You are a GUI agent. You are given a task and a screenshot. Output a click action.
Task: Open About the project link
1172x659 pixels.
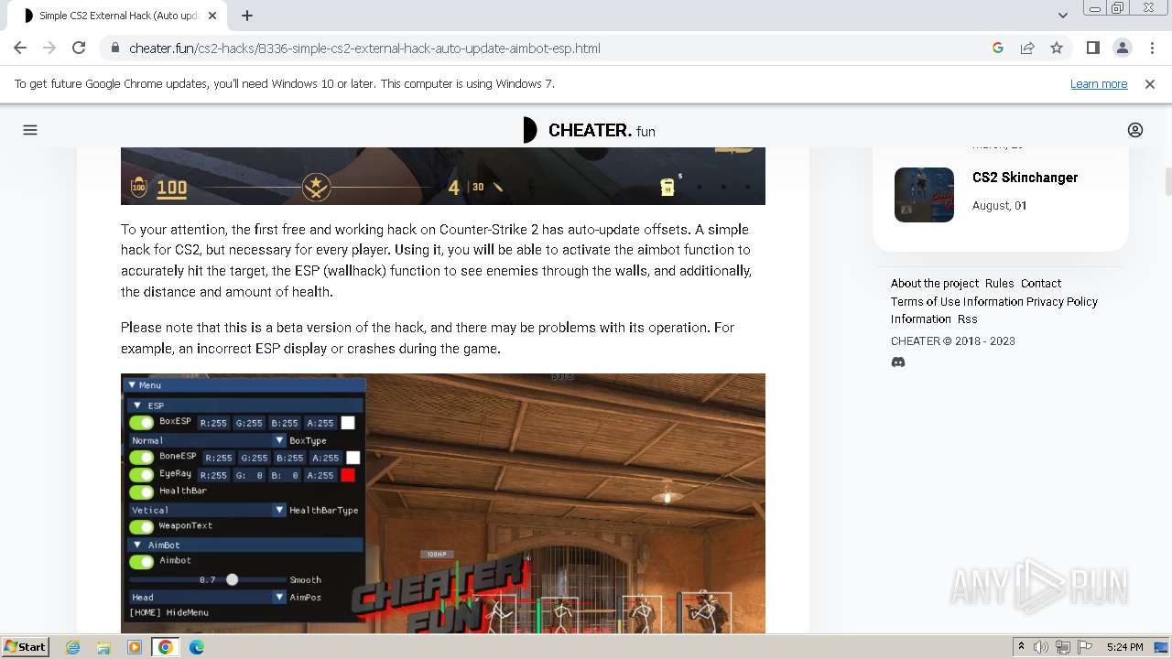(x=935, y=283)
